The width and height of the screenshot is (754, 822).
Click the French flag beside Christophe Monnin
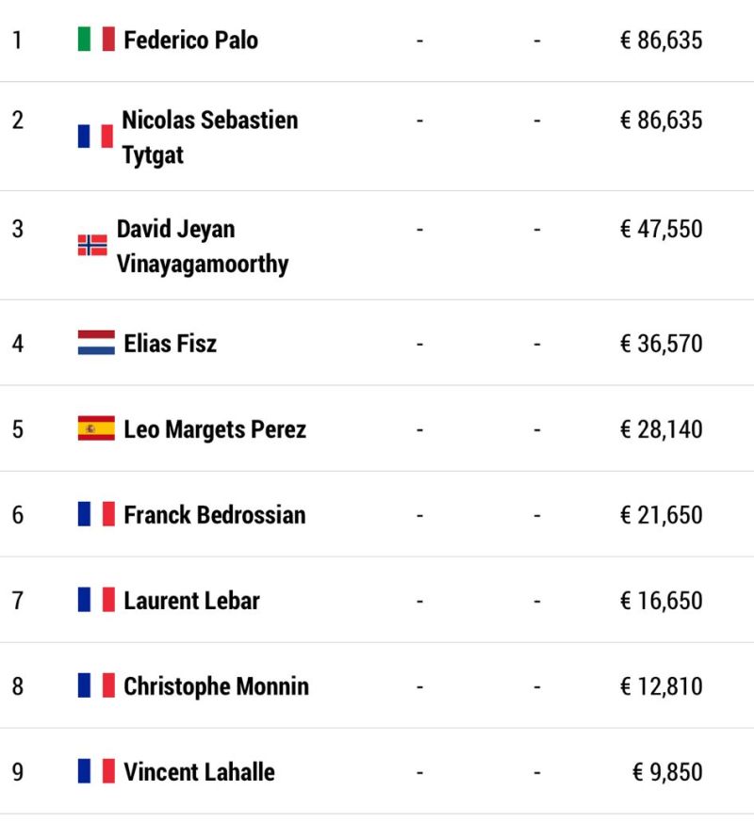(x=96, y=685)
